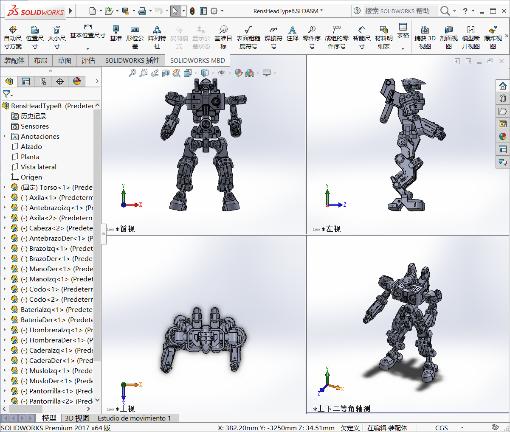Select the Alzado plane in the tree
Viewport: 510px width, 432px height.
(x=31, y=146)
